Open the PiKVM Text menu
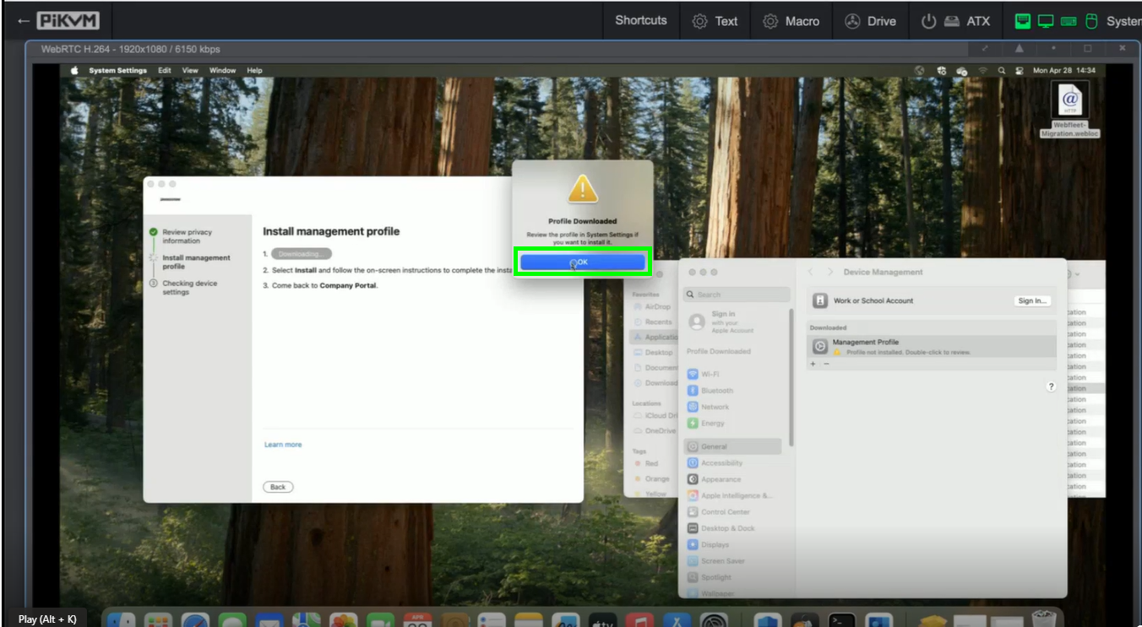This screenshot has width=1142, height=627. pos(715,21)
